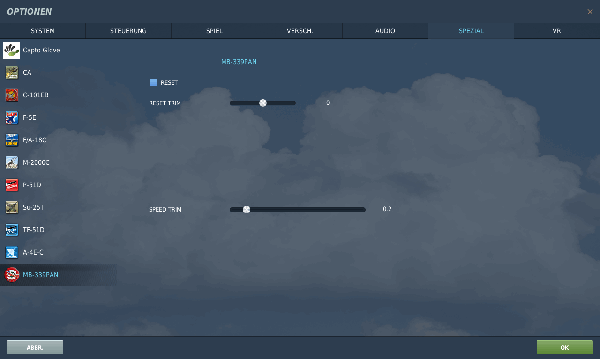
Task: Click the M-2000C module icon
Action: pos(12,162)
